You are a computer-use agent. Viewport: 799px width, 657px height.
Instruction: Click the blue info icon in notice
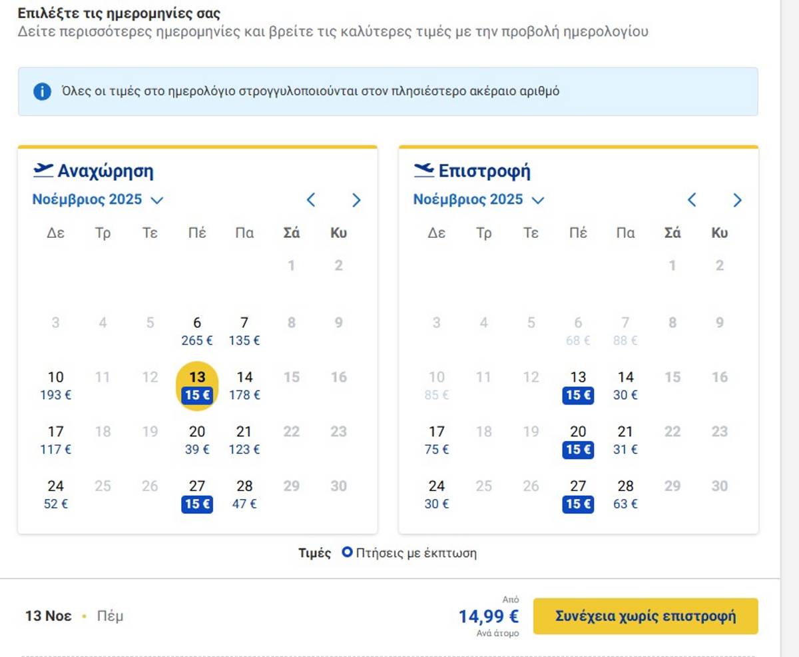(42, 91)
